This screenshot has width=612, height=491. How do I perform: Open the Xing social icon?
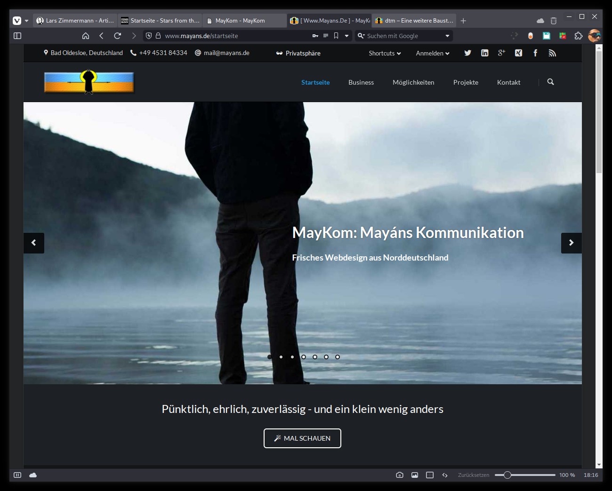click(518, 53)
